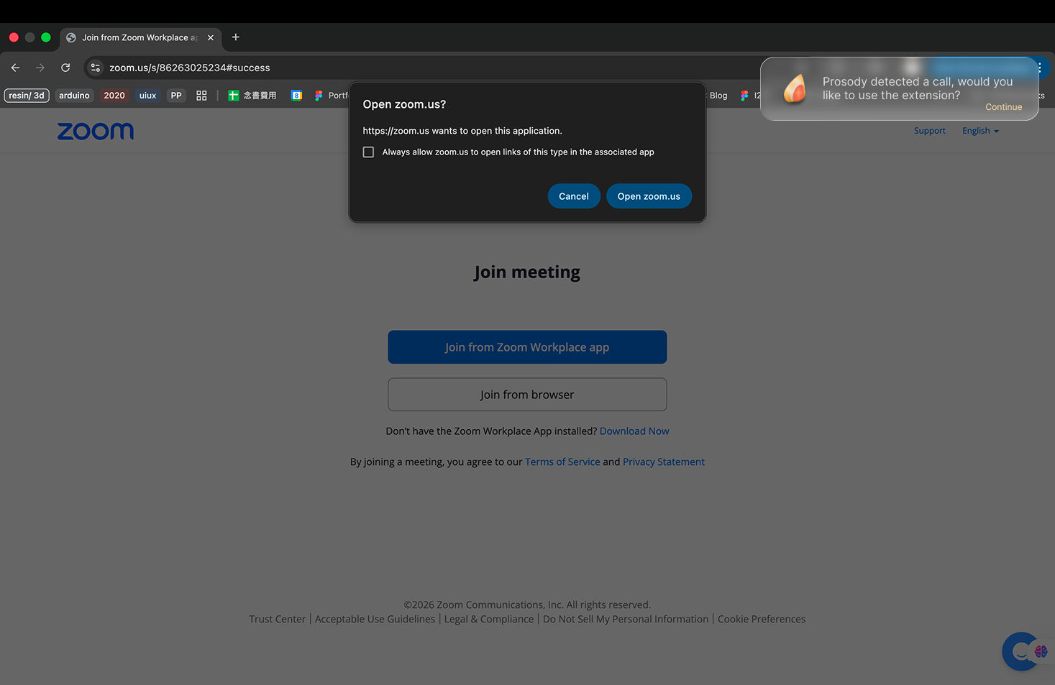Click the Prosody flame extension icon

(795, 89)
